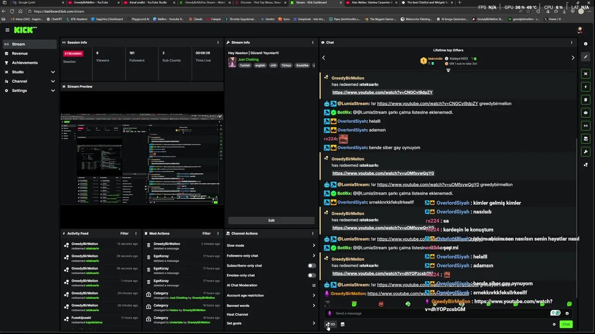Click the Edit button under Stream info
This screenshot has width=595, height=334.
tap(271, 220)
